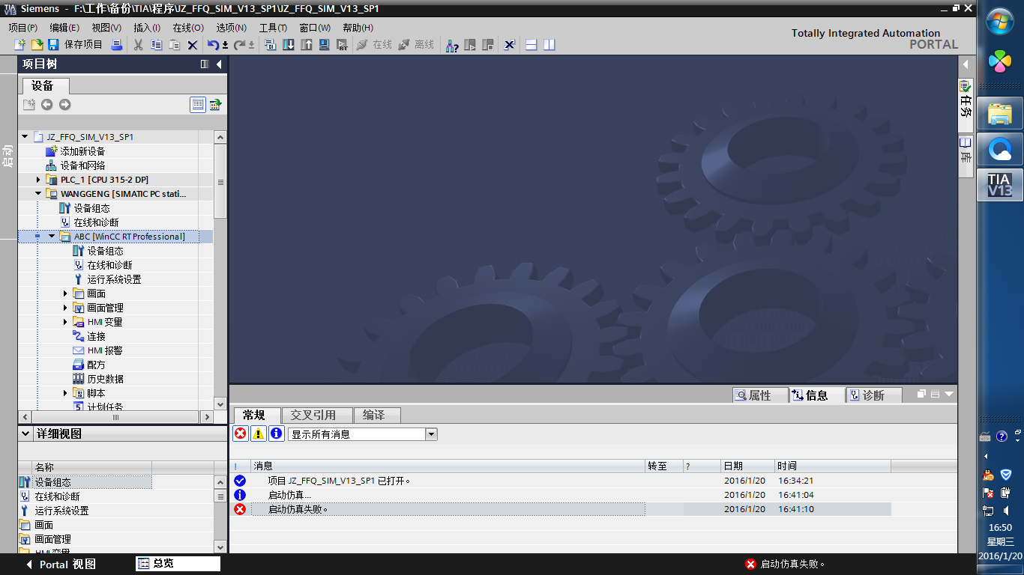Switch to the 交叉引用 tab
The width and height of the screenshot is (1024, 575).
point(317,415)
